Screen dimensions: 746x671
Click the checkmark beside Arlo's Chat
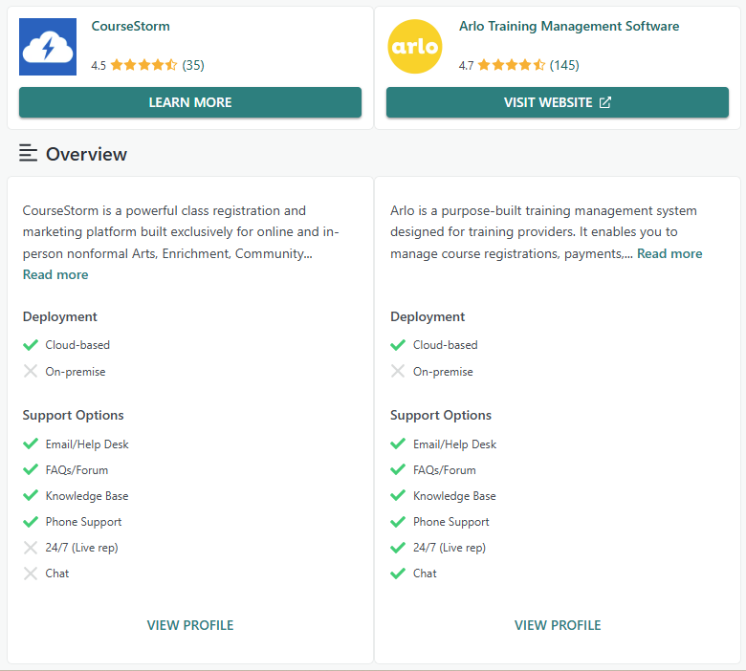click(398, 574)
